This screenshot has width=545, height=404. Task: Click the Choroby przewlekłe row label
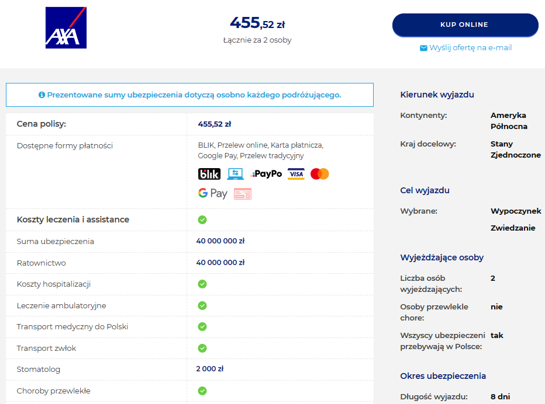(54, 391)
